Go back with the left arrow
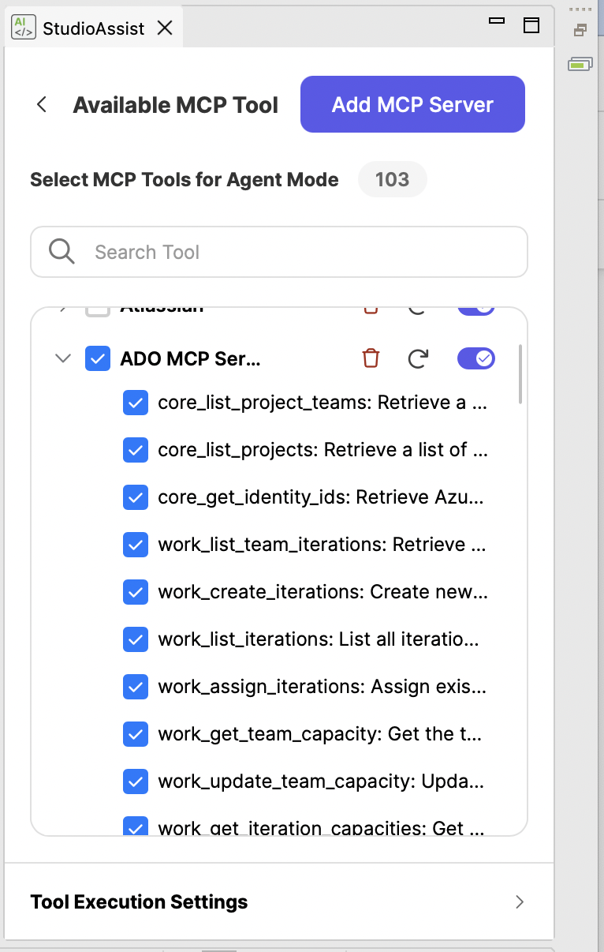Image resolution: width=604 pixels, height=952 pixels. (x=41, y=104)
